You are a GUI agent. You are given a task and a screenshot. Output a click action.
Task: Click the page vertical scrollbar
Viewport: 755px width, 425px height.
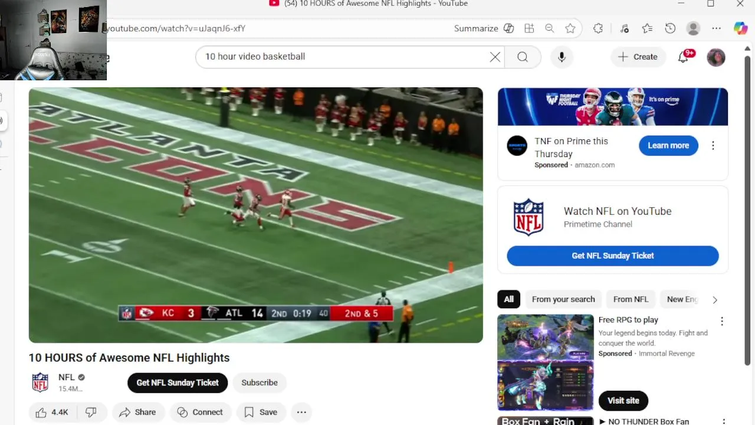[x=749, y=210]
